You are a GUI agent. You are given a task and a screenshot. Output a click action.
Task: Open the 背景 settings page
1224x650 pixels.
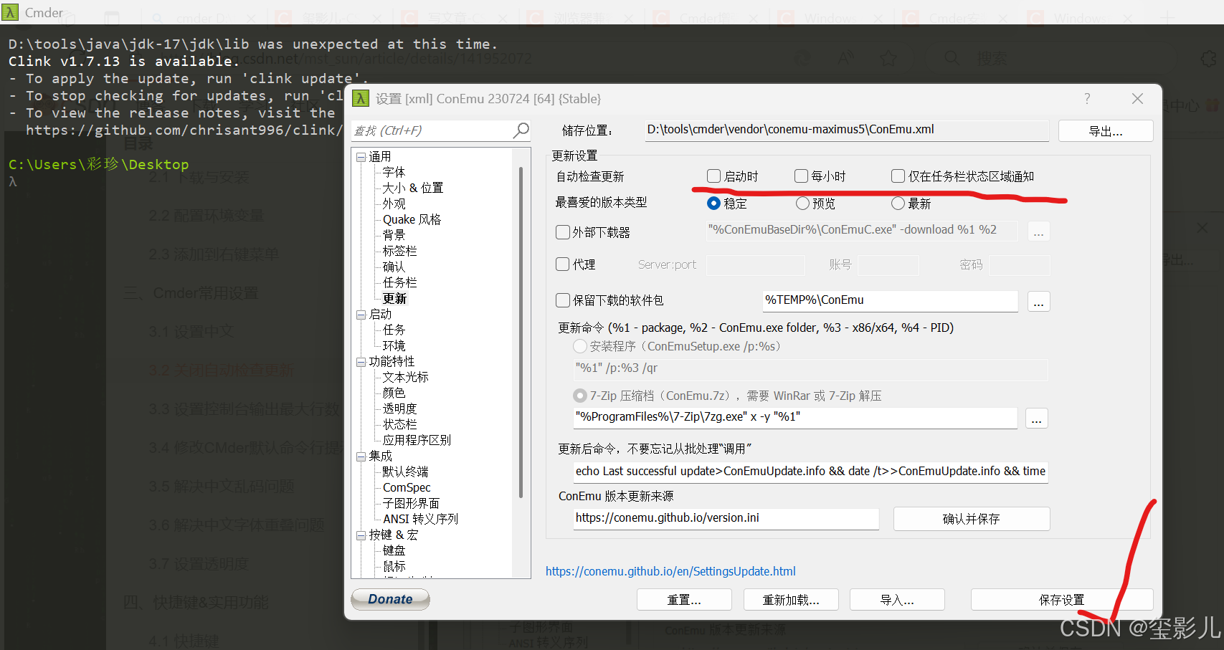pyautogui.click(x=394, y=235)
